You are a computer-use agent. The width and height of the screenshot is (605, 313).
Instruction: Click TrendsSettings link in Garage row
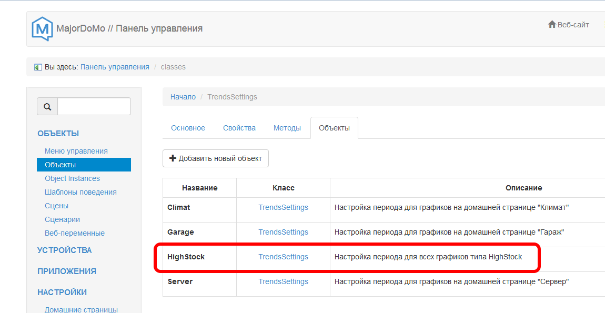(x=283, y=232)
